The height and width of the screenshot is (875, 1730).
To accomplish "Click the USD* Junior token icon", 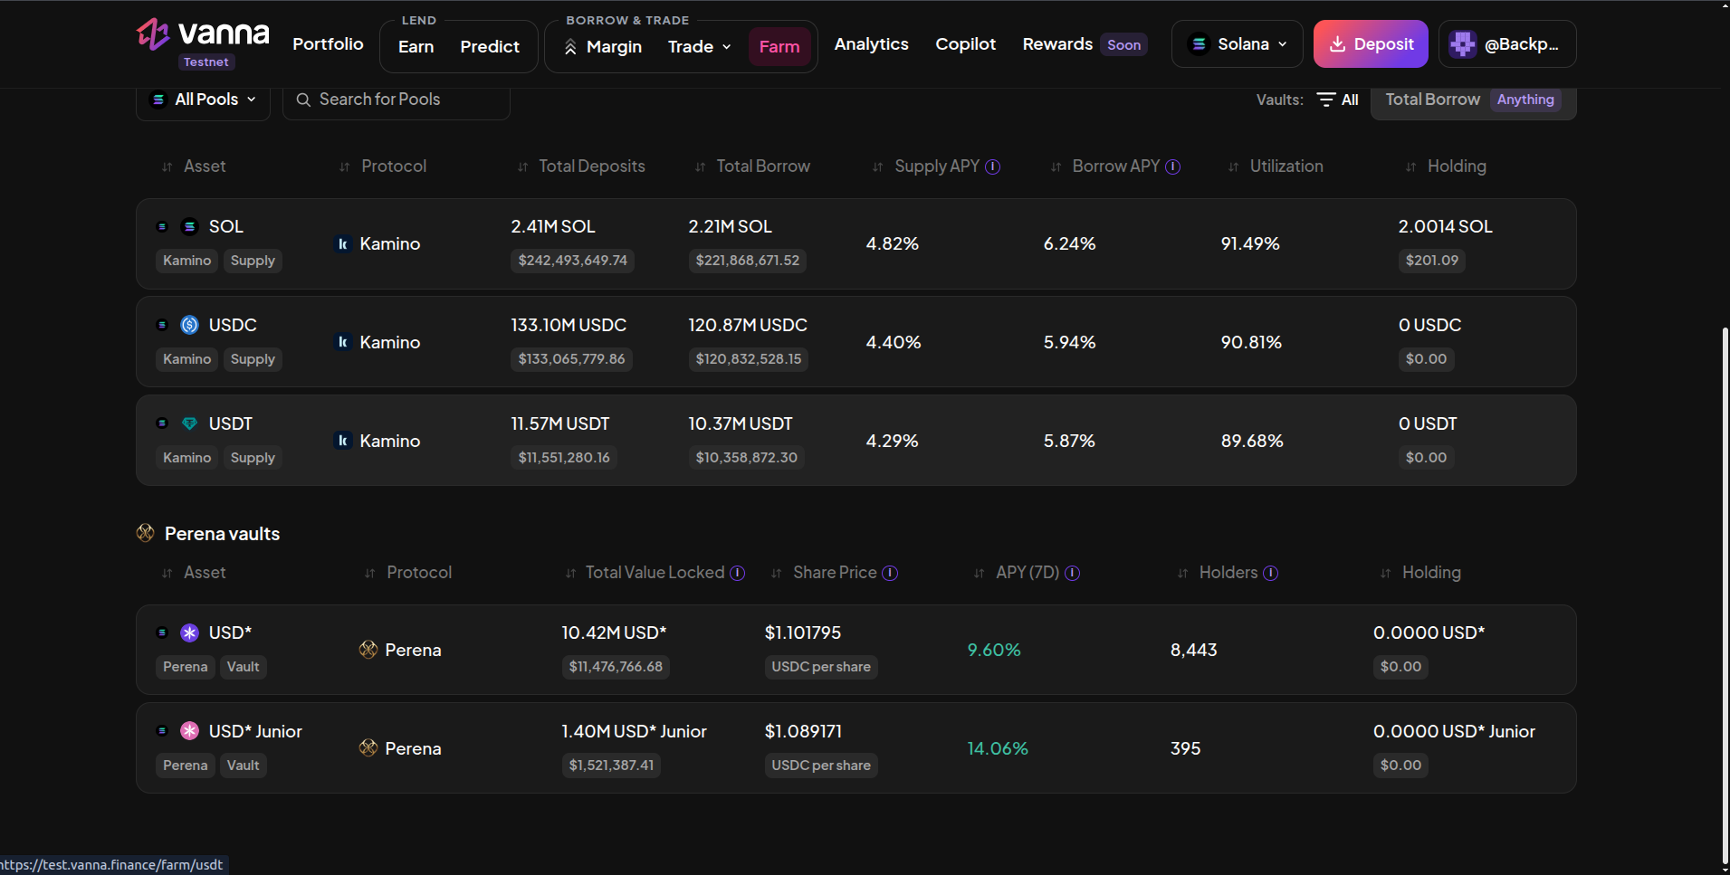I will (189, 731).
